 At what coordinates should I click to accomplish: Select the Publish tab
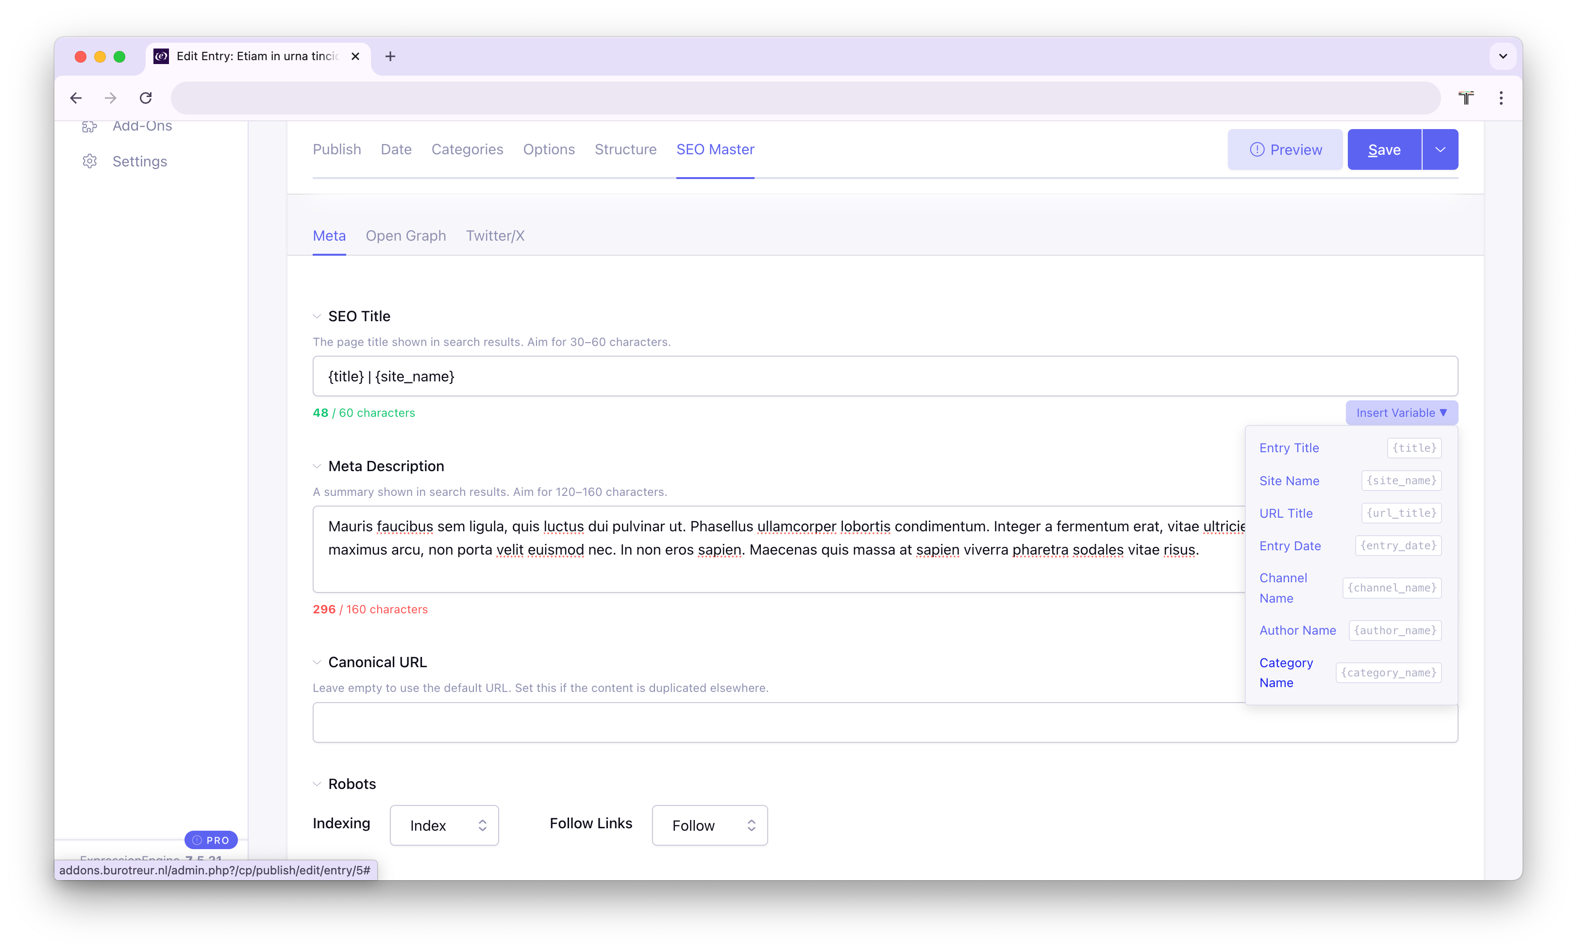tap(336, 149)
